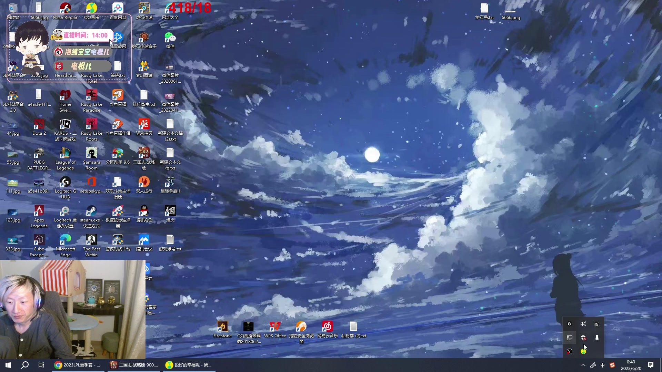Select the Rusty Lake Roots icon
The image size is (662, 372).
[92, 130]
